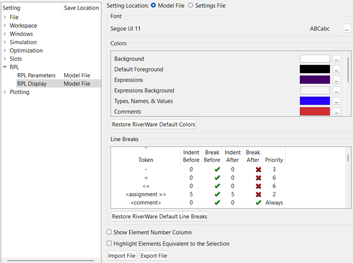This screenshot has width=353, height=263.
Task: Expand the Workspace tree node
Action: coord(5,26)
